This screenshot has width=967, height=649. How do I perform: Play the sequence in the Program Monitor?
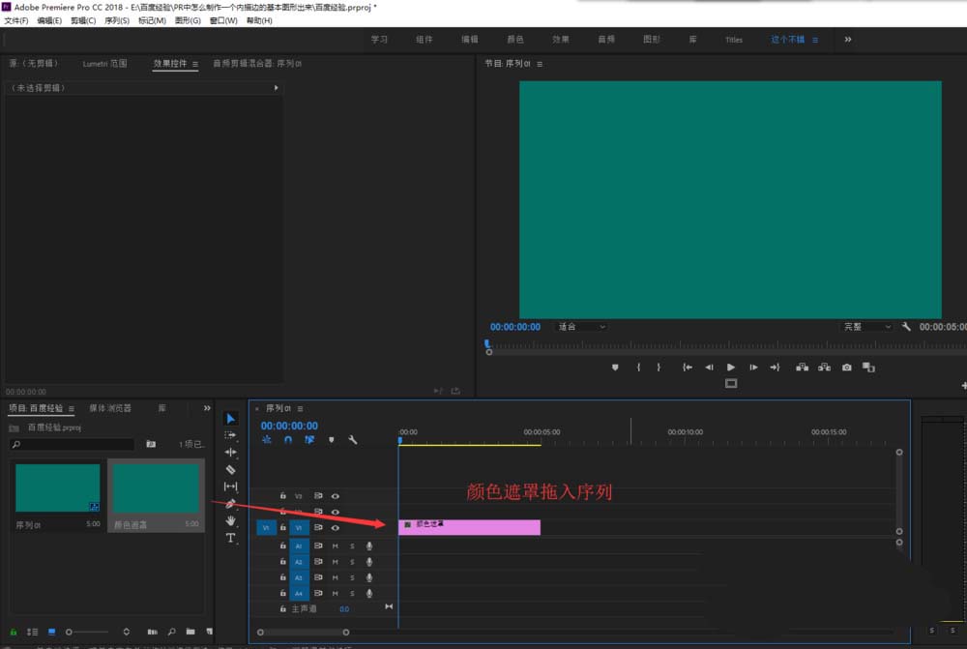730,368
